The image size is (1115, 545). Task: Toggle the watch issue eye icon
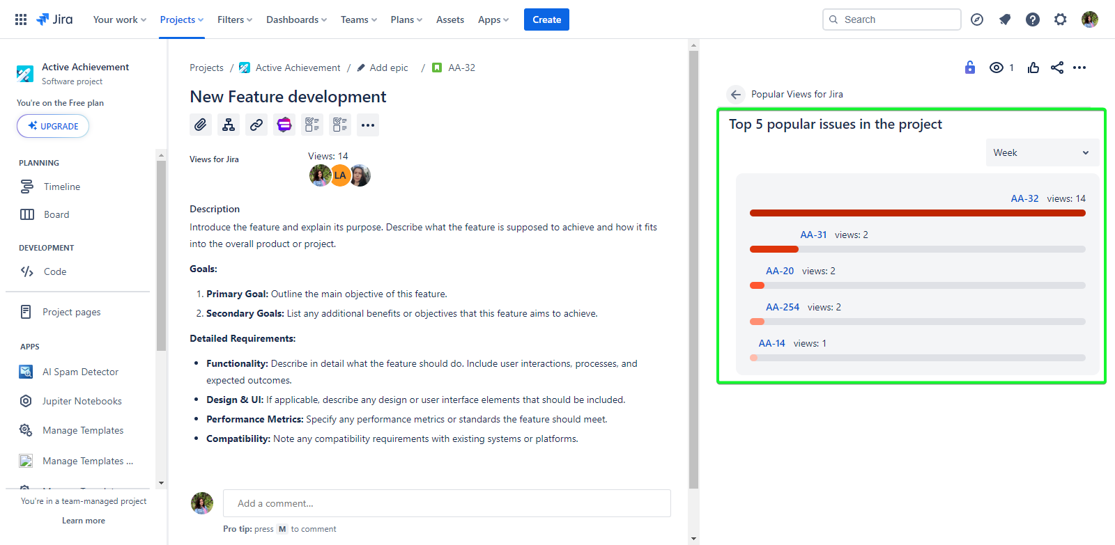(x=997, y=68)
